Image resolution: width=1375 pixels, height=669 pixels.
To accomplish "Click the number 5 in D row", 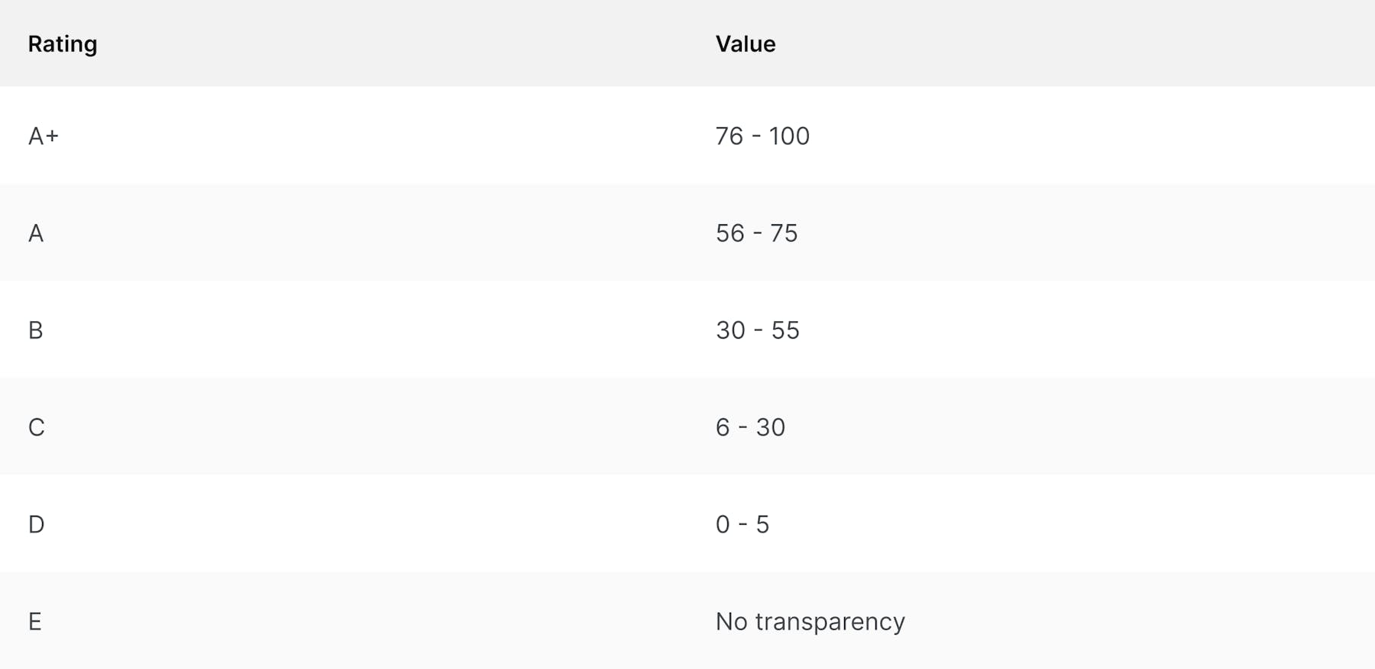I will coord(762,524).
